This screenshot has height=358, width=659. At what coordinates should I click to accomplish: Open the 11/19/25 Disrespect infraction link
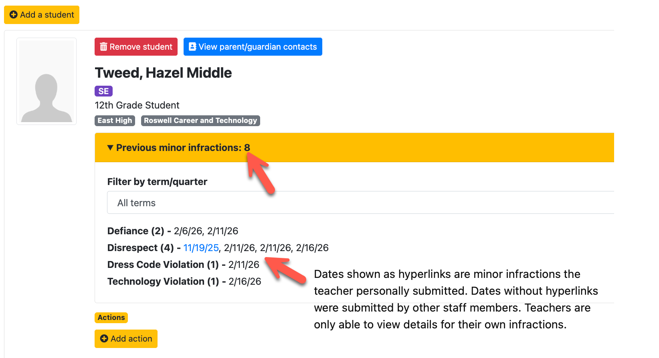click(201, 248)
